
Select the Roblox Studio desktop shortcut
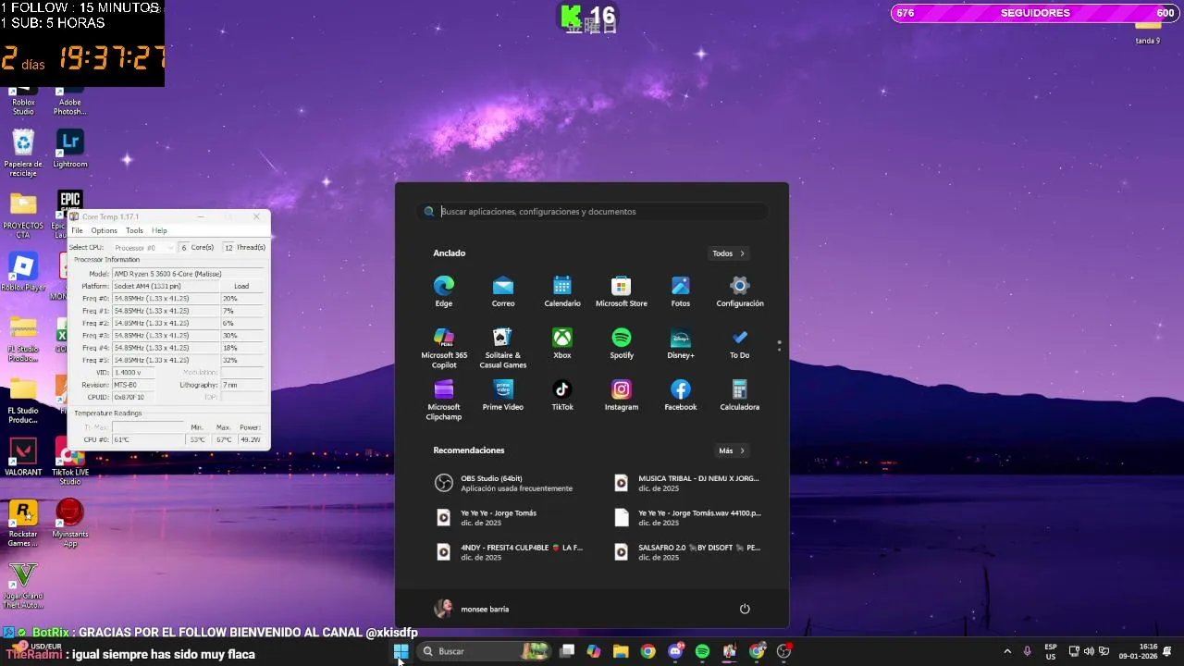pos(23,101)
